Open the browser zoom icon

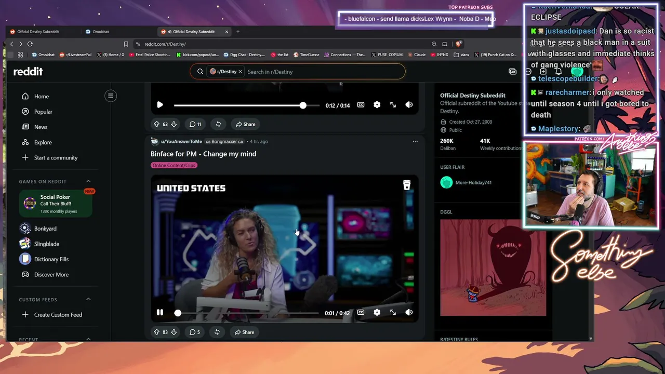tap(434, 44)
